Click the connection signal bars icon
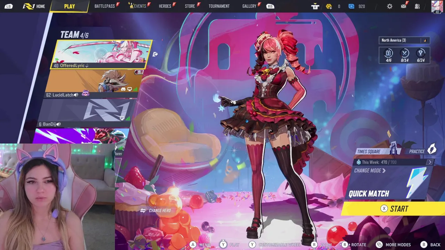 click(x=425, y=41)
